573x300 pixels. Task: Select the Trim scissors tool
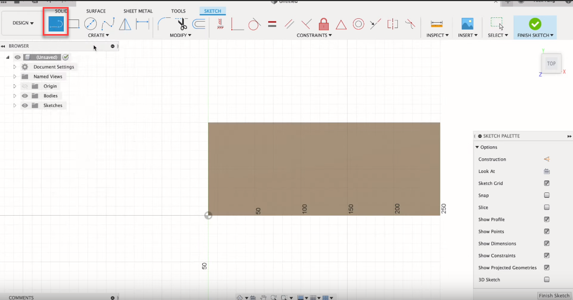click(x=182, y=24)
